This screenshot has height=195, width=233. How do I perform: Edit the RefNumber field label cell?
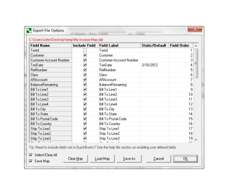pos(119,70)
